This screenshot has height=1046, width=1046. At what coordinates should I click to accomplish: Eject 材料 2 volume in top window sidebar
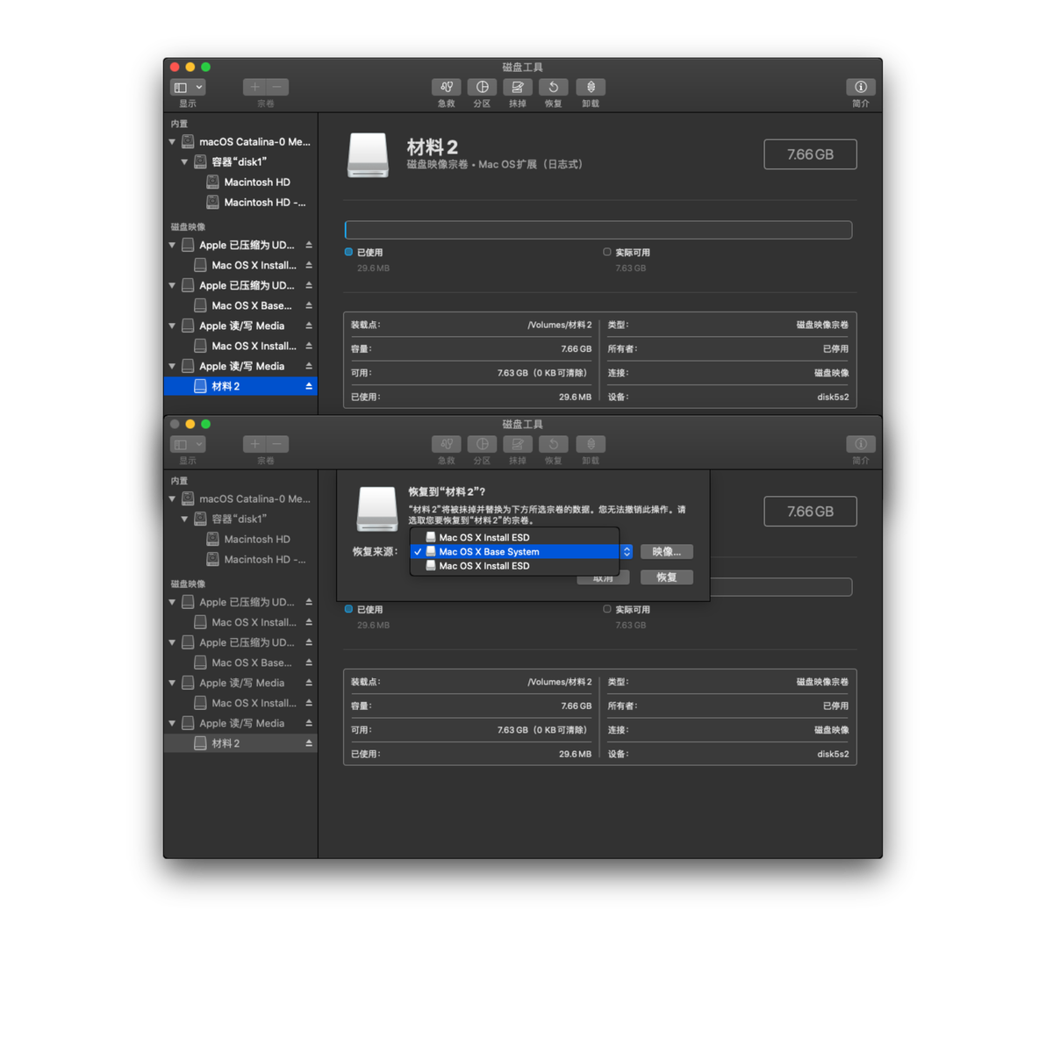309,386
